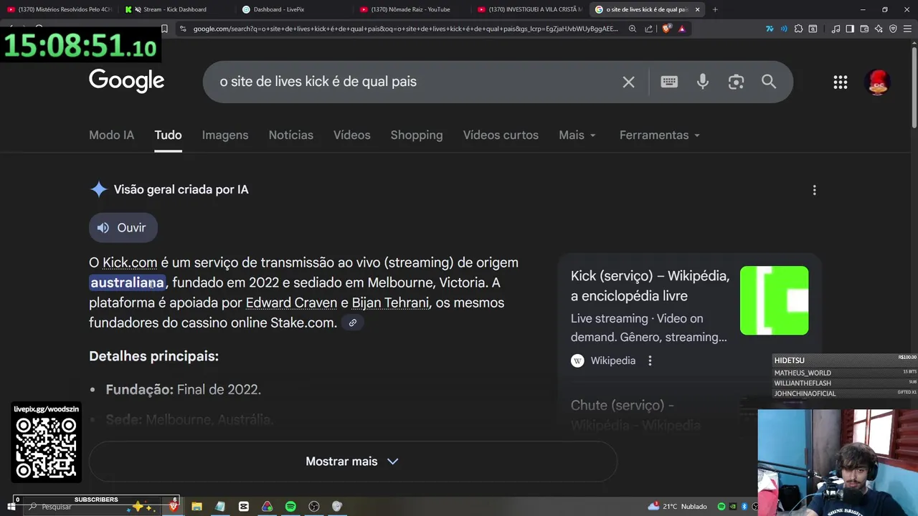Start a voice search with the microphone
This screenshot has height=516, width=918.
703,82
